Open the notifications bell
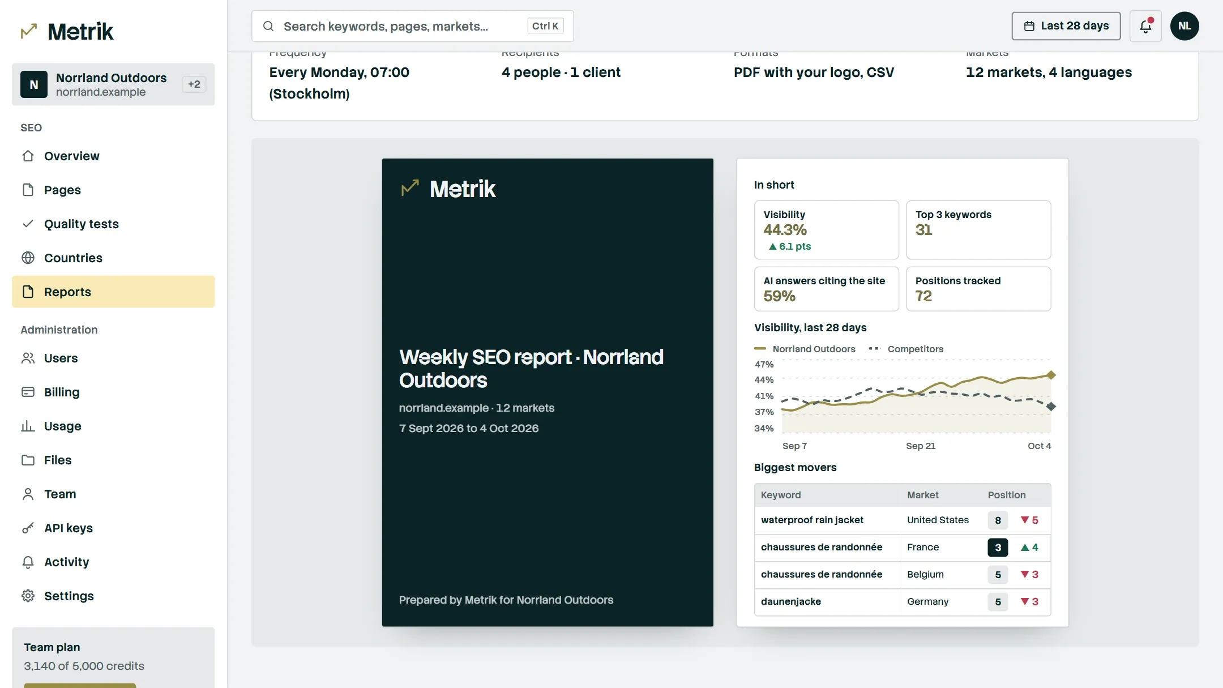 pos(1145,26)
